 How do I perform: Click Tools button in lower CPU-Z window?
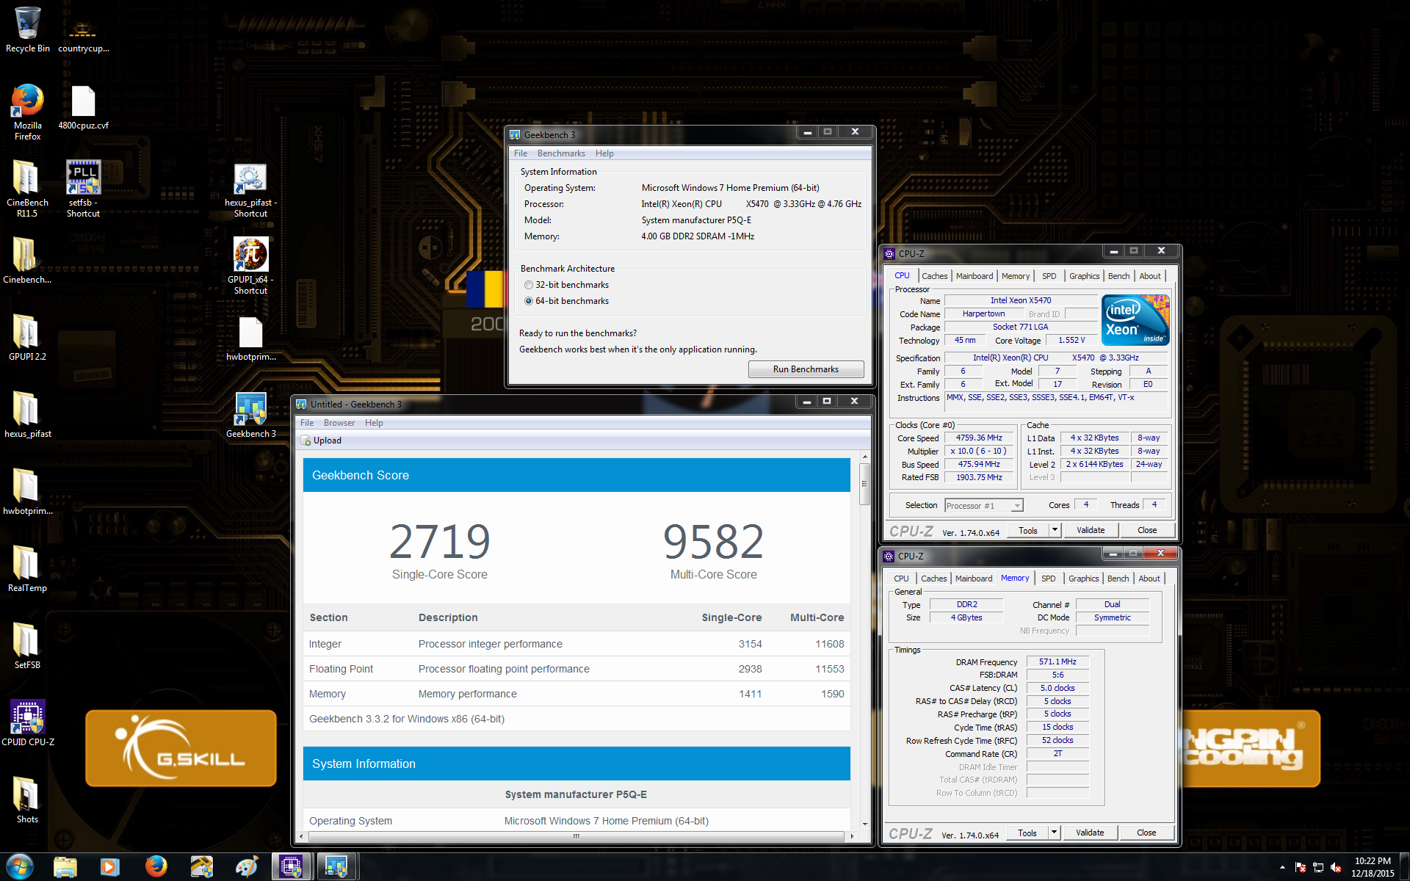[x=1027, y=833]
